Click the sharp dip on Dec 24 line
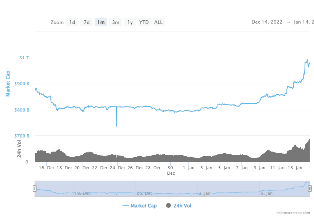The width and height of the screenshot is (314, 216). tap(116, 125)
